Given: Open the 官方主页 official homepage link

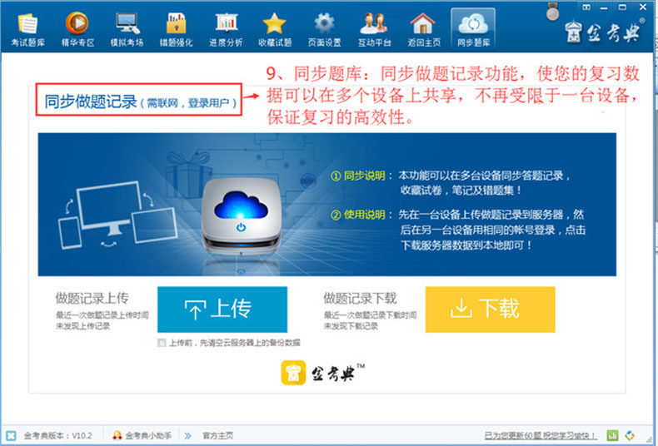Looking at the screenshot, I should 217,435.
